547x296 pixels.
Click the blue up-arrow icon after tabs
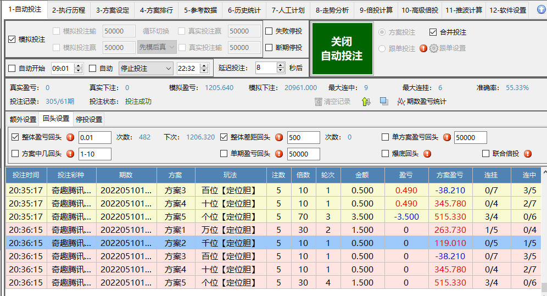(540, 10)
